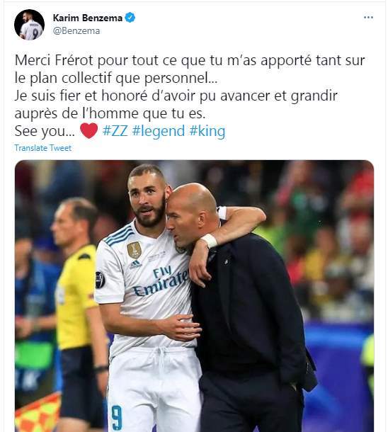The height and width of the screenshot is (432, 388).
Task: Open the attached tweet photo
Action: pos(194,296)
